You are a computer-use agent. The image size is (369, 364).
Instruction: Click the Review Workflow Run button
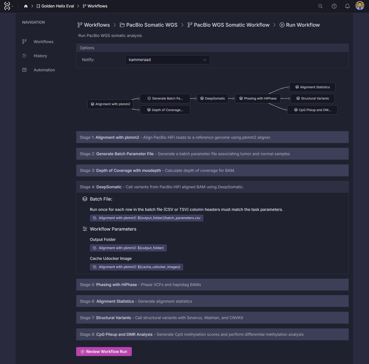pos(104,352)
